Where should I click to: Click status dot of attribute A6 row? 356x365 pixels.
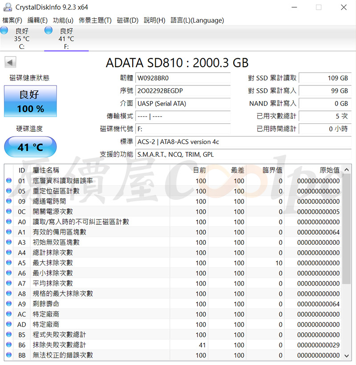9,272
